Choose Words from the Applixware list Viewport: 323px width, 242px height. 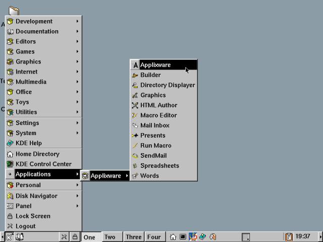point(149,176)
